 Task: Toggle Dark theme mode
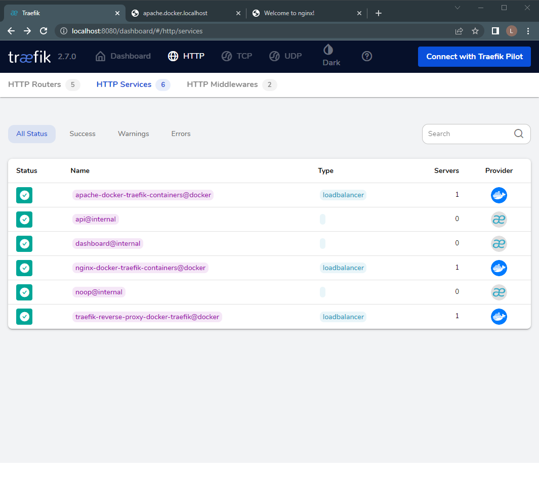tap(331, 56)
